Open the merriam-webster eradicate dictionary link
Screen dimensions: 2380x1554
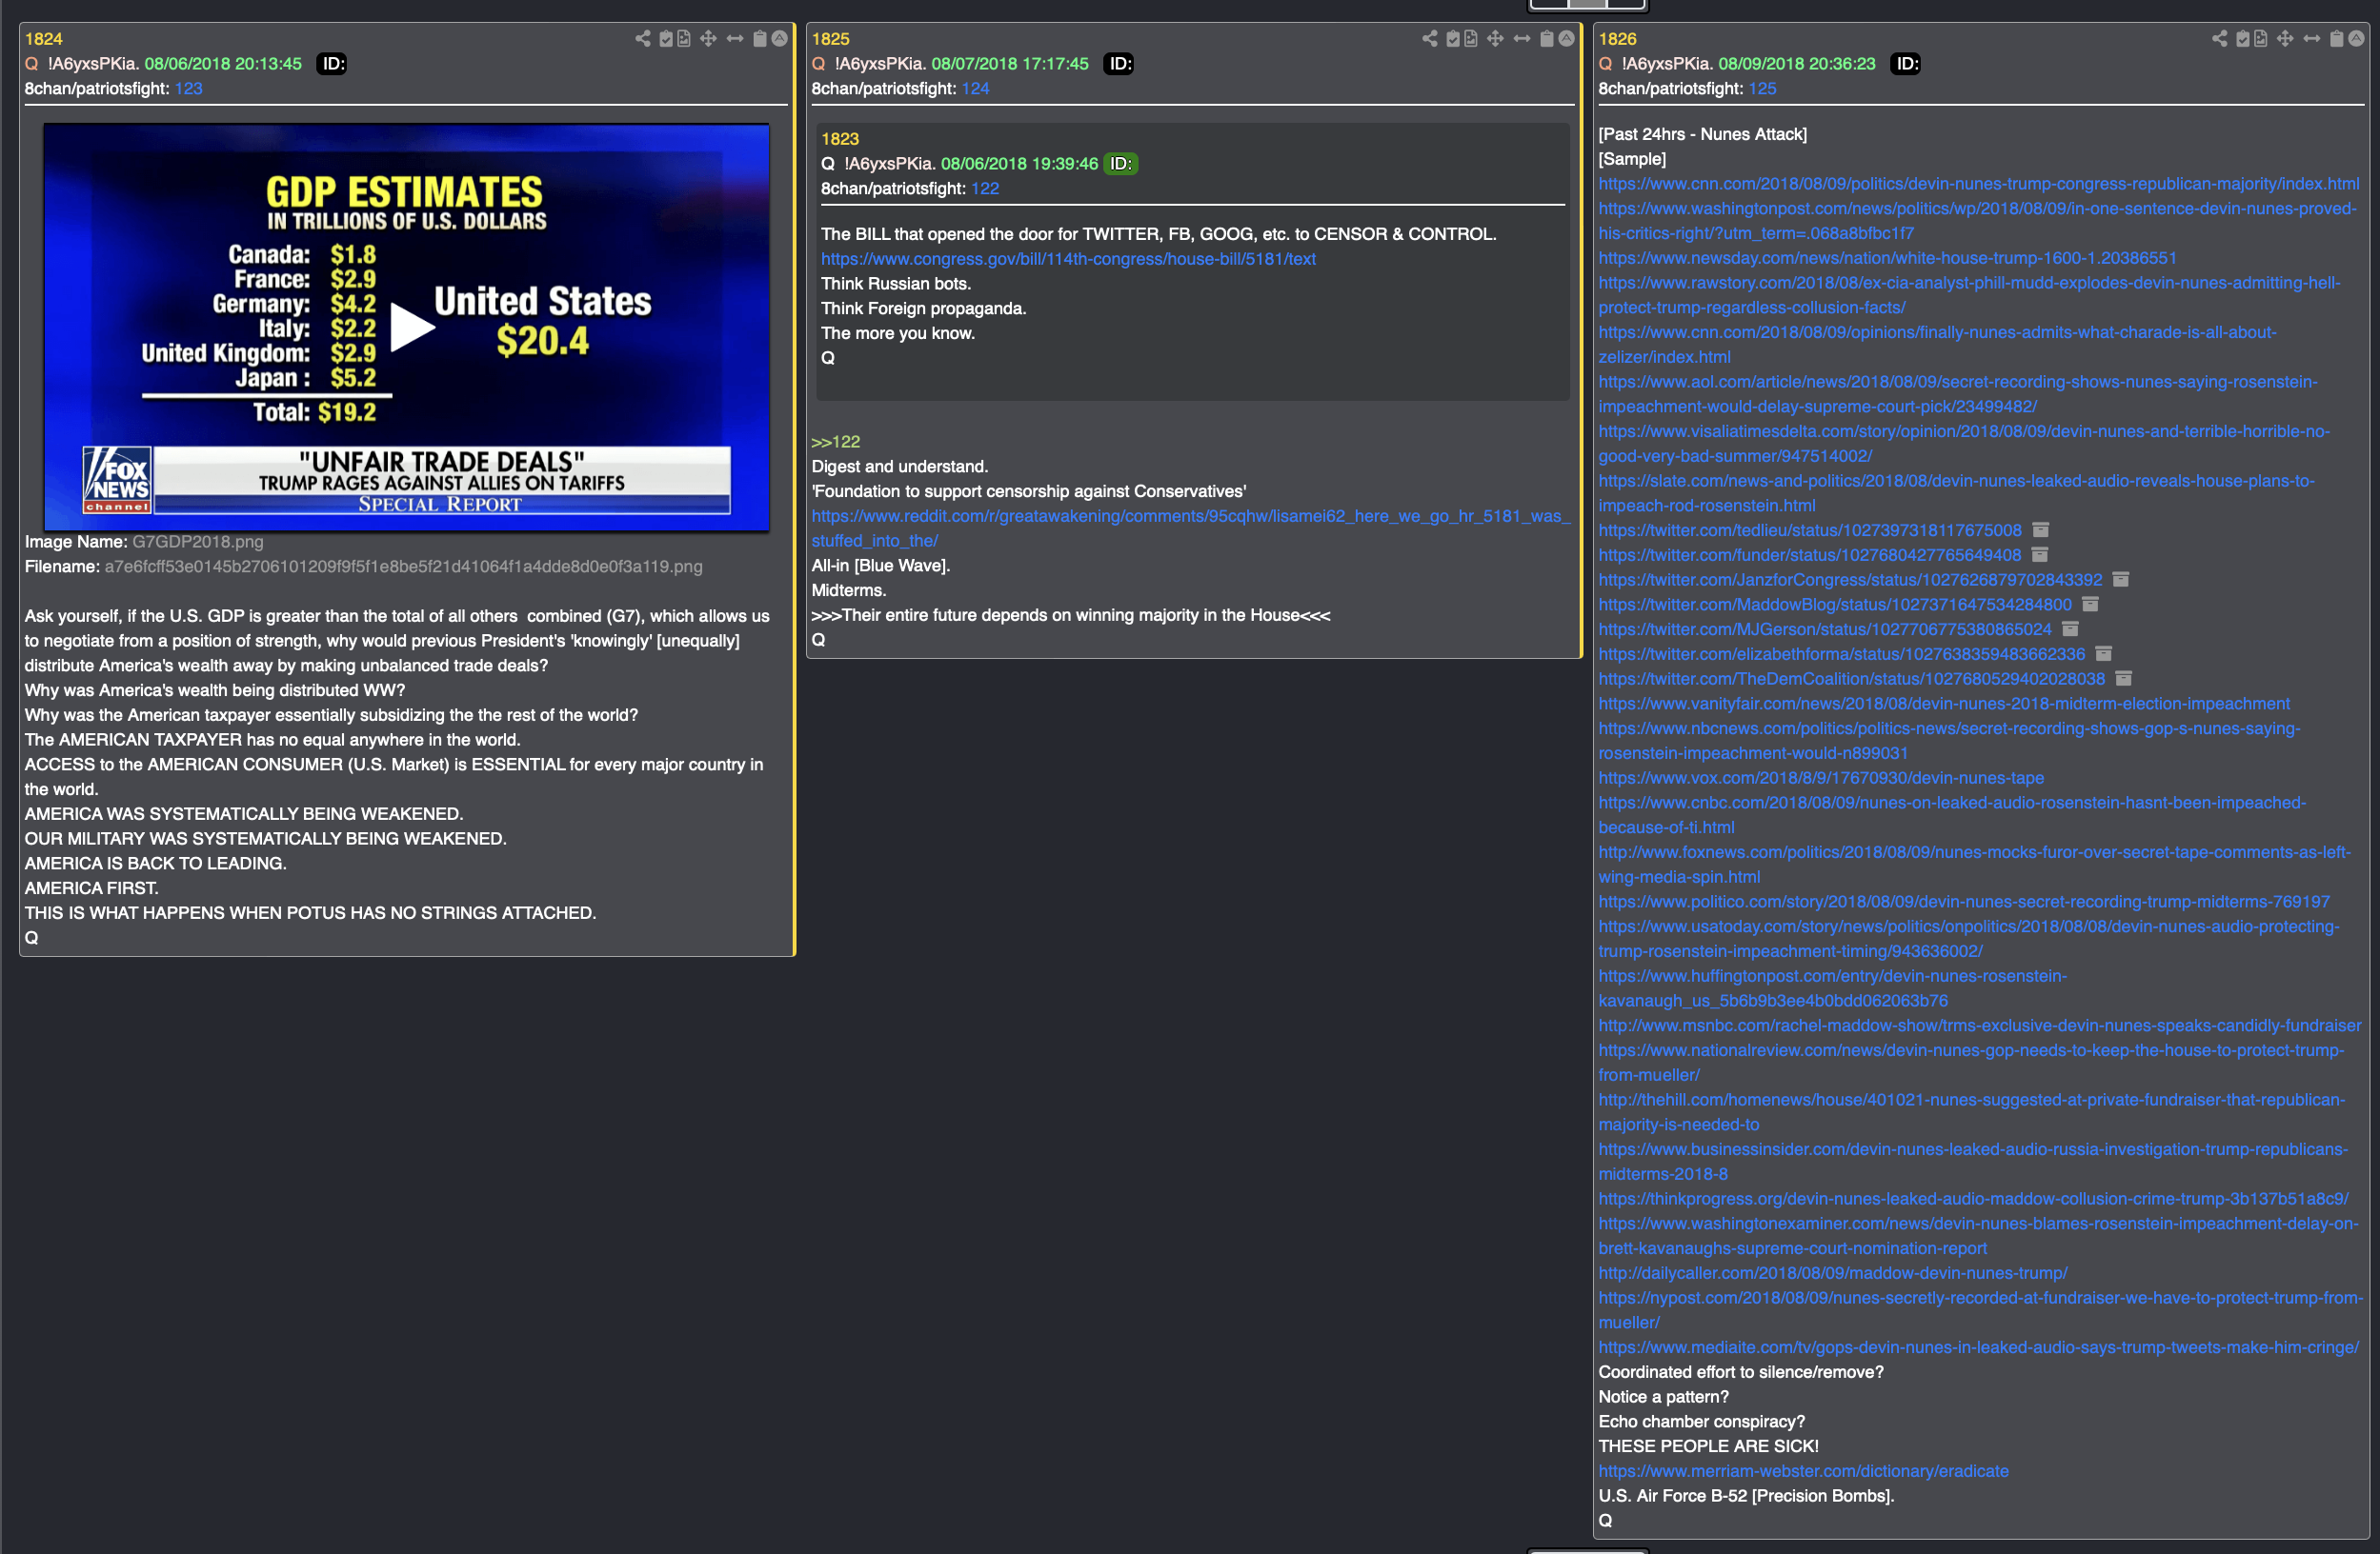[1803, 1471]
